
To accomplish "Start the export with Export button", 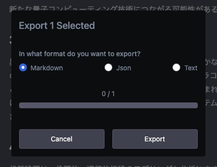I will [155, 139].
